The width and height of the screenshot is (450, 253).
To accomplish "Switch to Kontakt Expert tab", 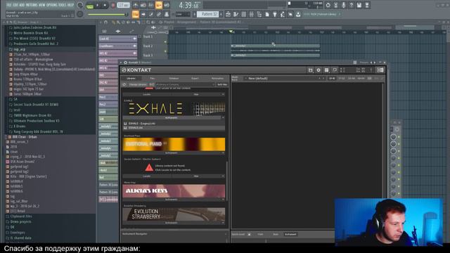I will click(x=195, y=78).
